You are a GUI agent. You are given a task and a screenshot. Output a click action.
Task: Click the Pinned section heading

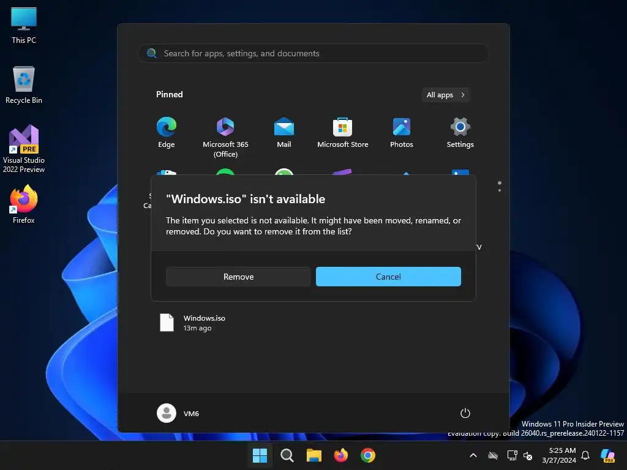[169, 94]
